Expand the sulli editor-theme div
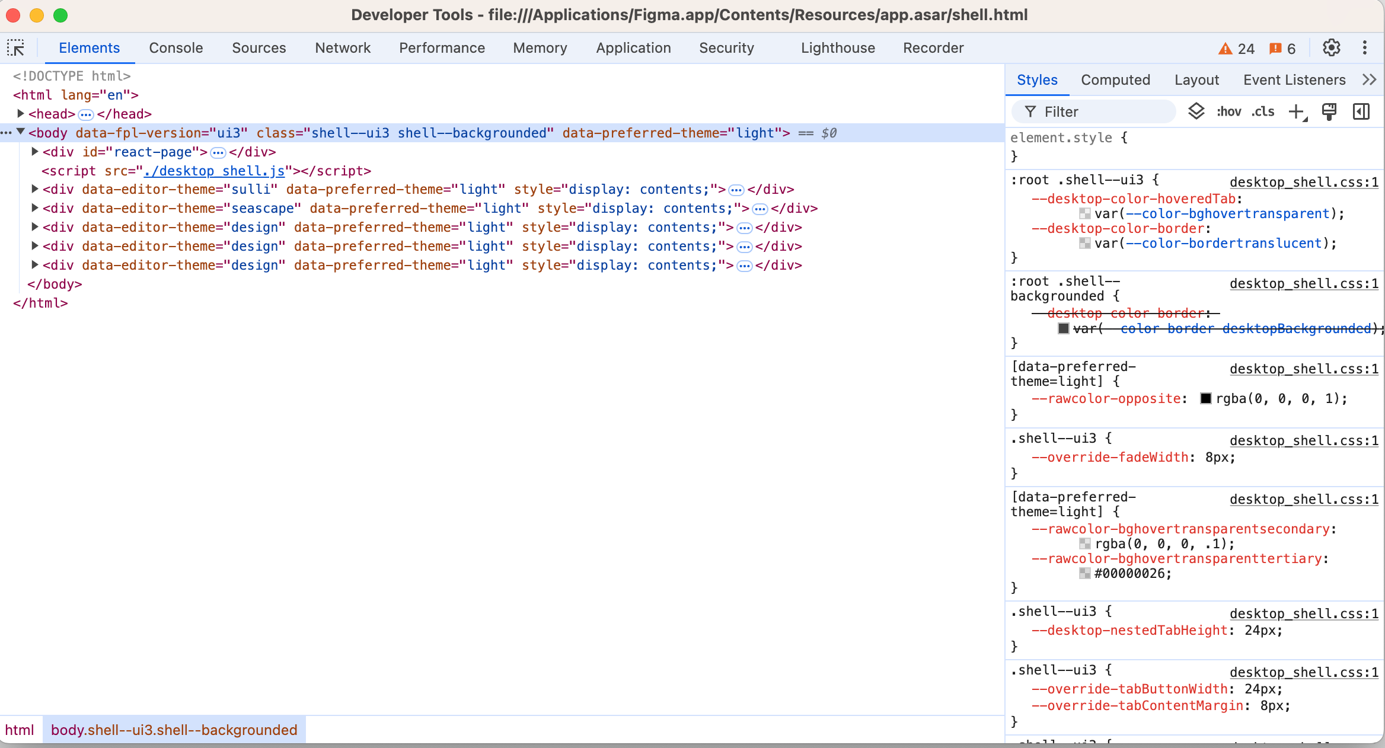Screen dimensions: 1385x748 pos(35,189)
